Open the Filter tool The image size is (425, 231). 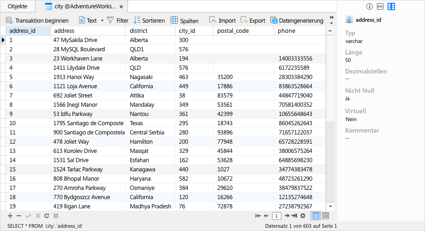118,21
